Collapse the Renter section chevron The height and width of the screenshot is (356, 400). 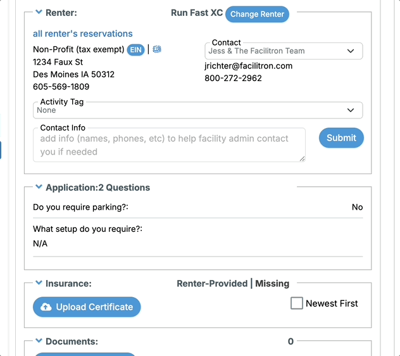[x=39, y=12]
